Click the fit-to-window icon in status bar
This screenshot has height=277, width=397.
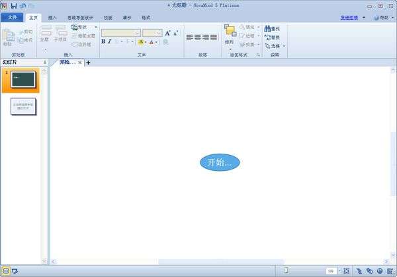tap(346, 271)
